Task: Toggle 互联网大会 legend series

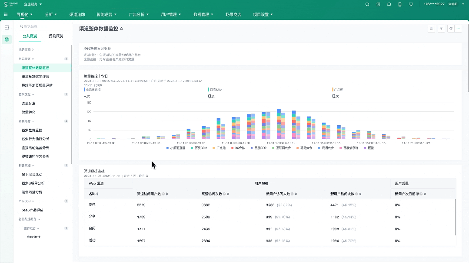Action: pyautogui.click(x=281, y=148)
